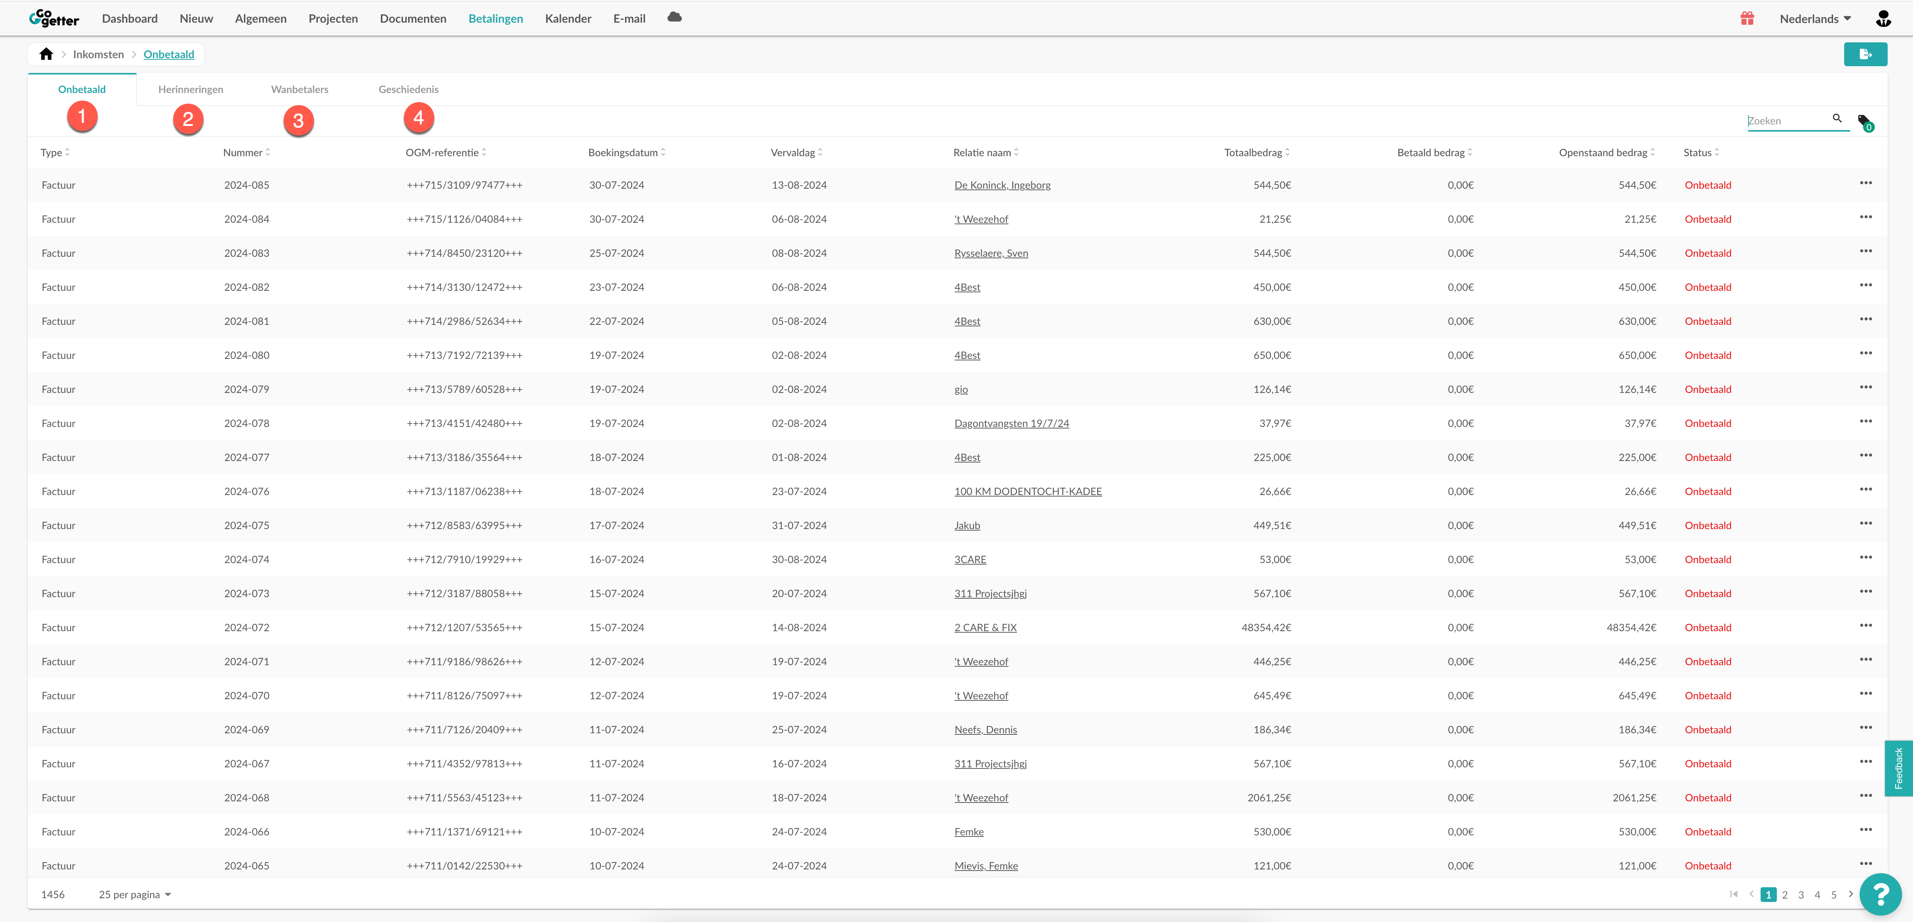Go to next page arrow
This screenshot has height=922, width=1913.
tap(1851, 894)
